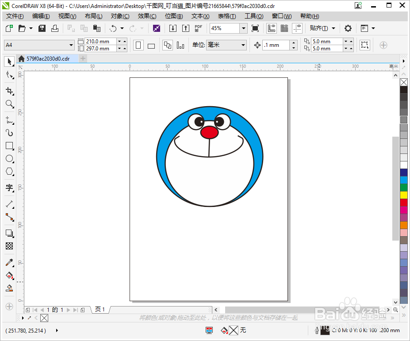Expand the Open file arrow dropdown
The height and width of the screenshot is (341, 410).
coord(31,28)
